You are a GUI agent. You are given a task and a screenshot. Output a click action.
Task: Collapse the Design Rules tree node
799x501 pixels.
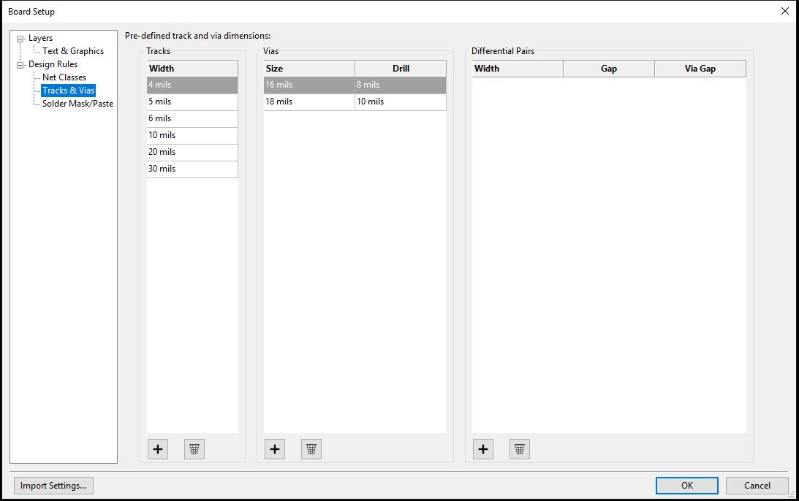point(20,65)
